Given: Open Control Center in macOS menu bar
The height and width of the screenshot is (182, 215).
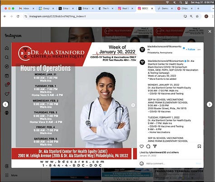Looking at the screenshot, I should [x=186, y=2].
